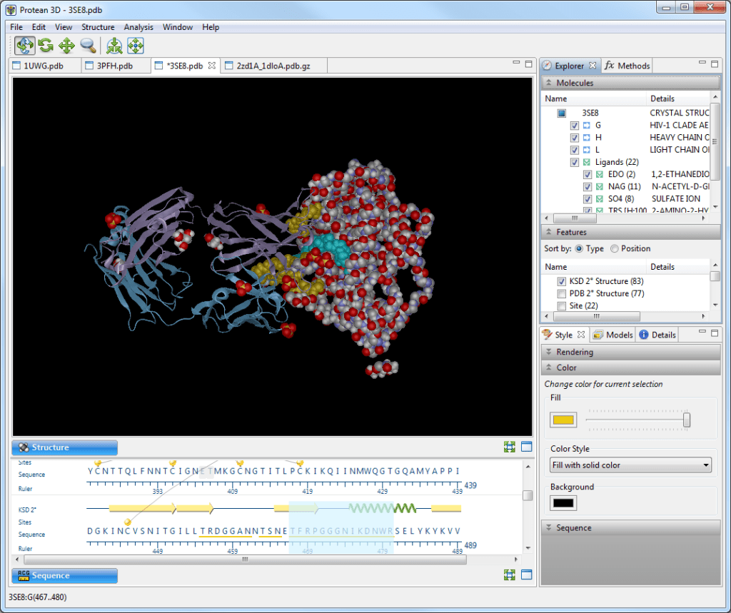Click the chain icon beside G

point(587,126)
